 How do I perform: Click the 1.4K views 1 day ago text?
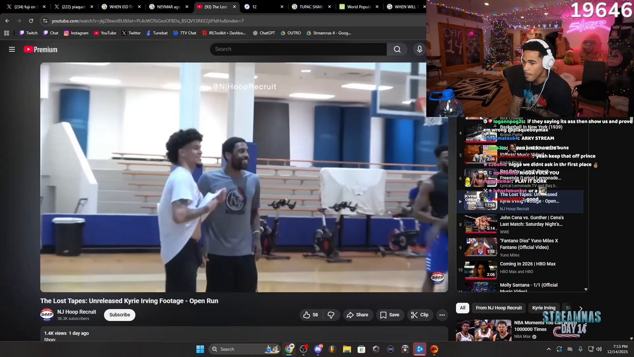pos(67,333)
